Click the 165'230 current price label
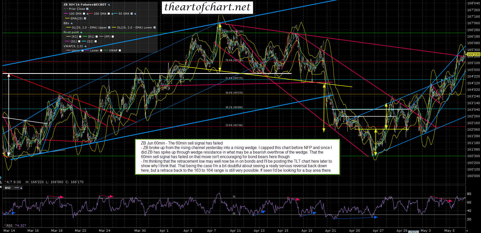This screenshot has width=481, height=233. (473, 54)
